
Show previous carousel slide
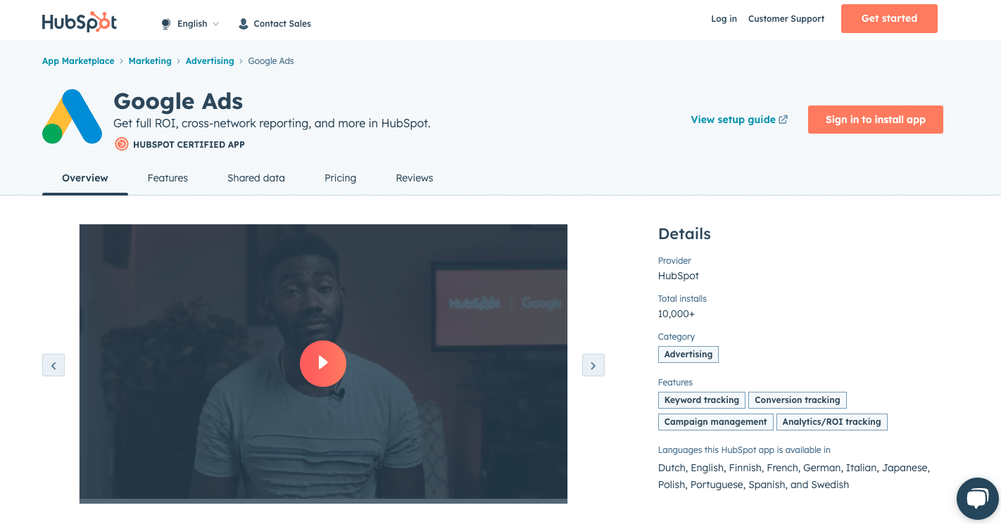point(53,365)
